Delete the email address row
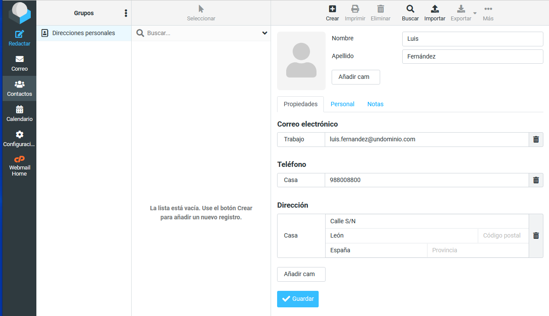The image size is (549, 316). [x=536, y=140]
